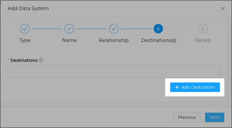
Task: Proceed with the Next button
Action: point(215,117)
